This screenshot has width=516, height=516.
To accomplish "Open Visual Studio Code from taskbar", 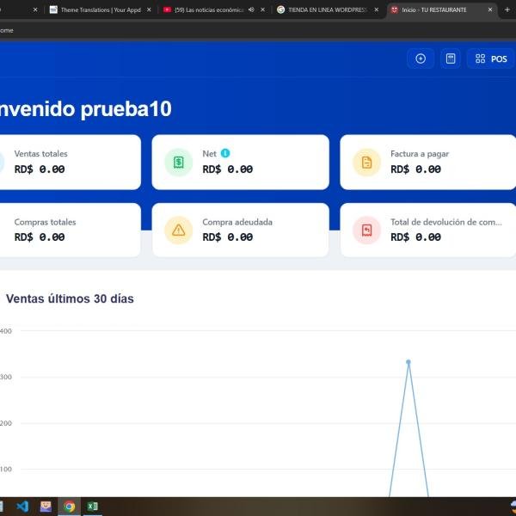I will coord(23,507).
